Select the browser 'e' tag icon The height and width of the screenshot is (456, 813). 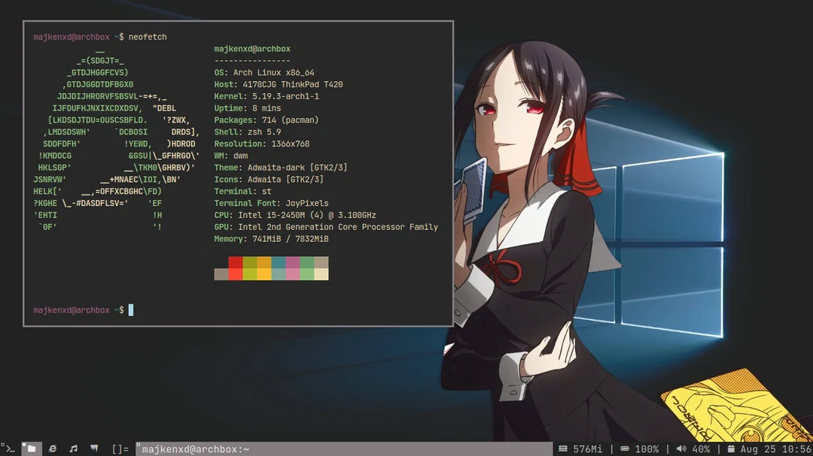coord(51,448)
